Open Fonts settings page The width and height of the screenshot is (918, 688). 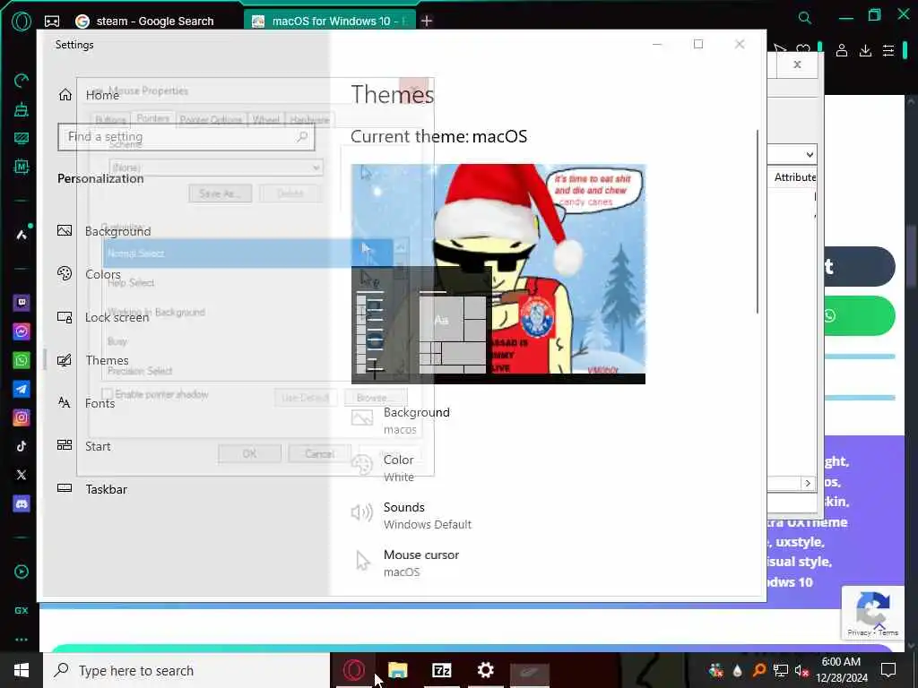point(86,403)
